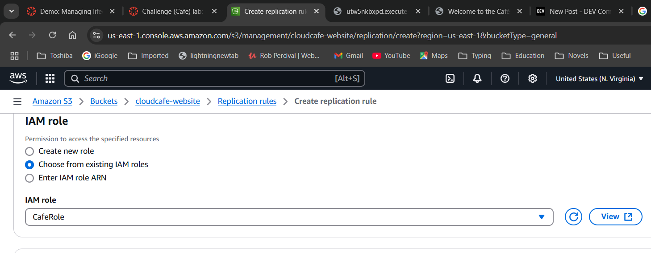Select the Create replication rule tab
The image size is (651, 253).
[x=275, y=12]
